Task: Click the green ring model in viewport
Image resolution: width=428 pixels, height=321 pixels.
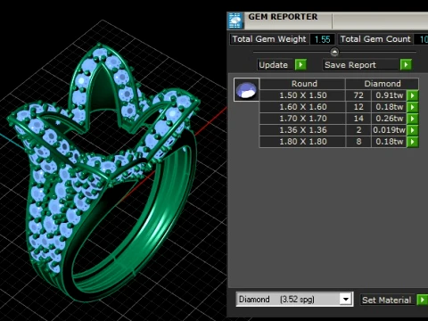Action: (103, 172)
